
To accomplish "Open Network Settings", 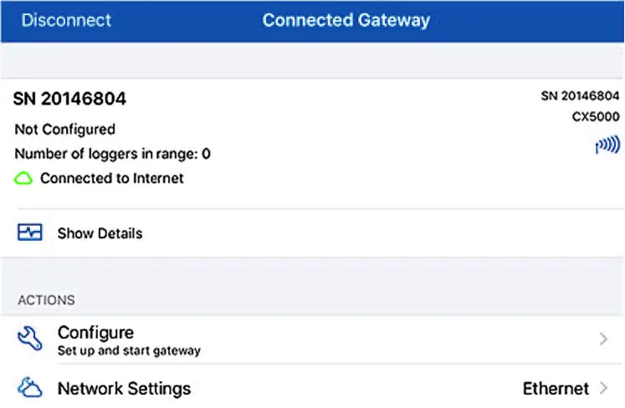I will [x=124, y=389].
